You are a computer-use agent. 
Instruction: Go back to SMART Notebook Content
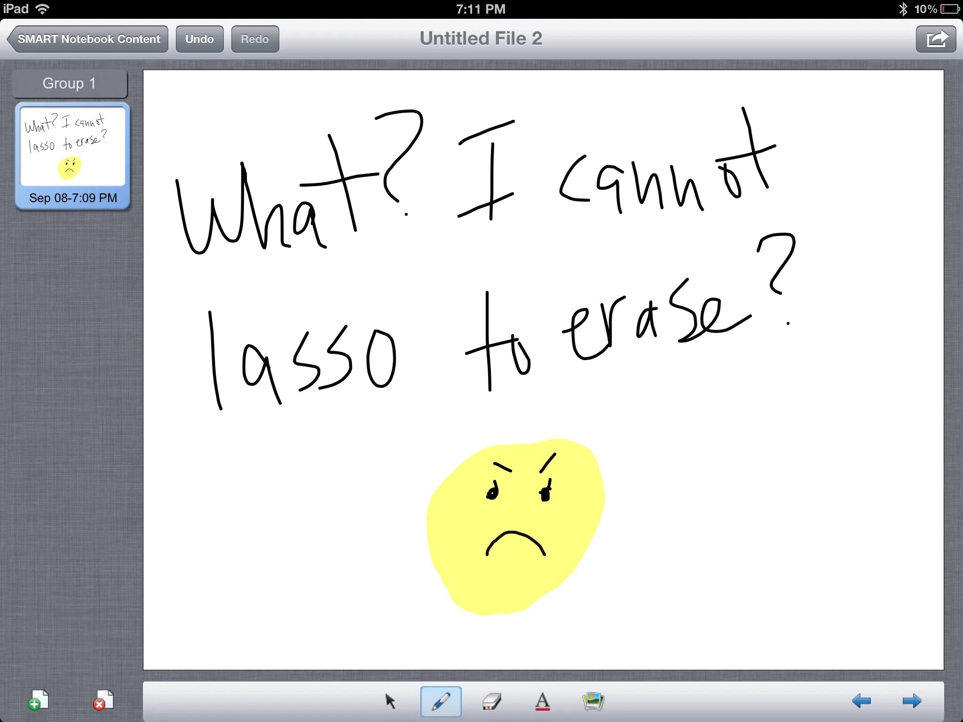point(88,39)
